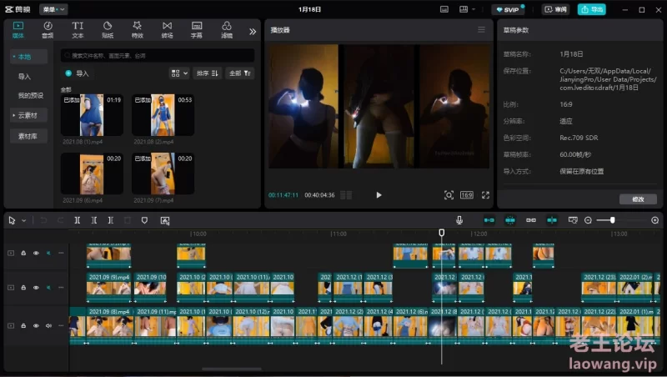Click more options on the top track

(x=61, y=253)
